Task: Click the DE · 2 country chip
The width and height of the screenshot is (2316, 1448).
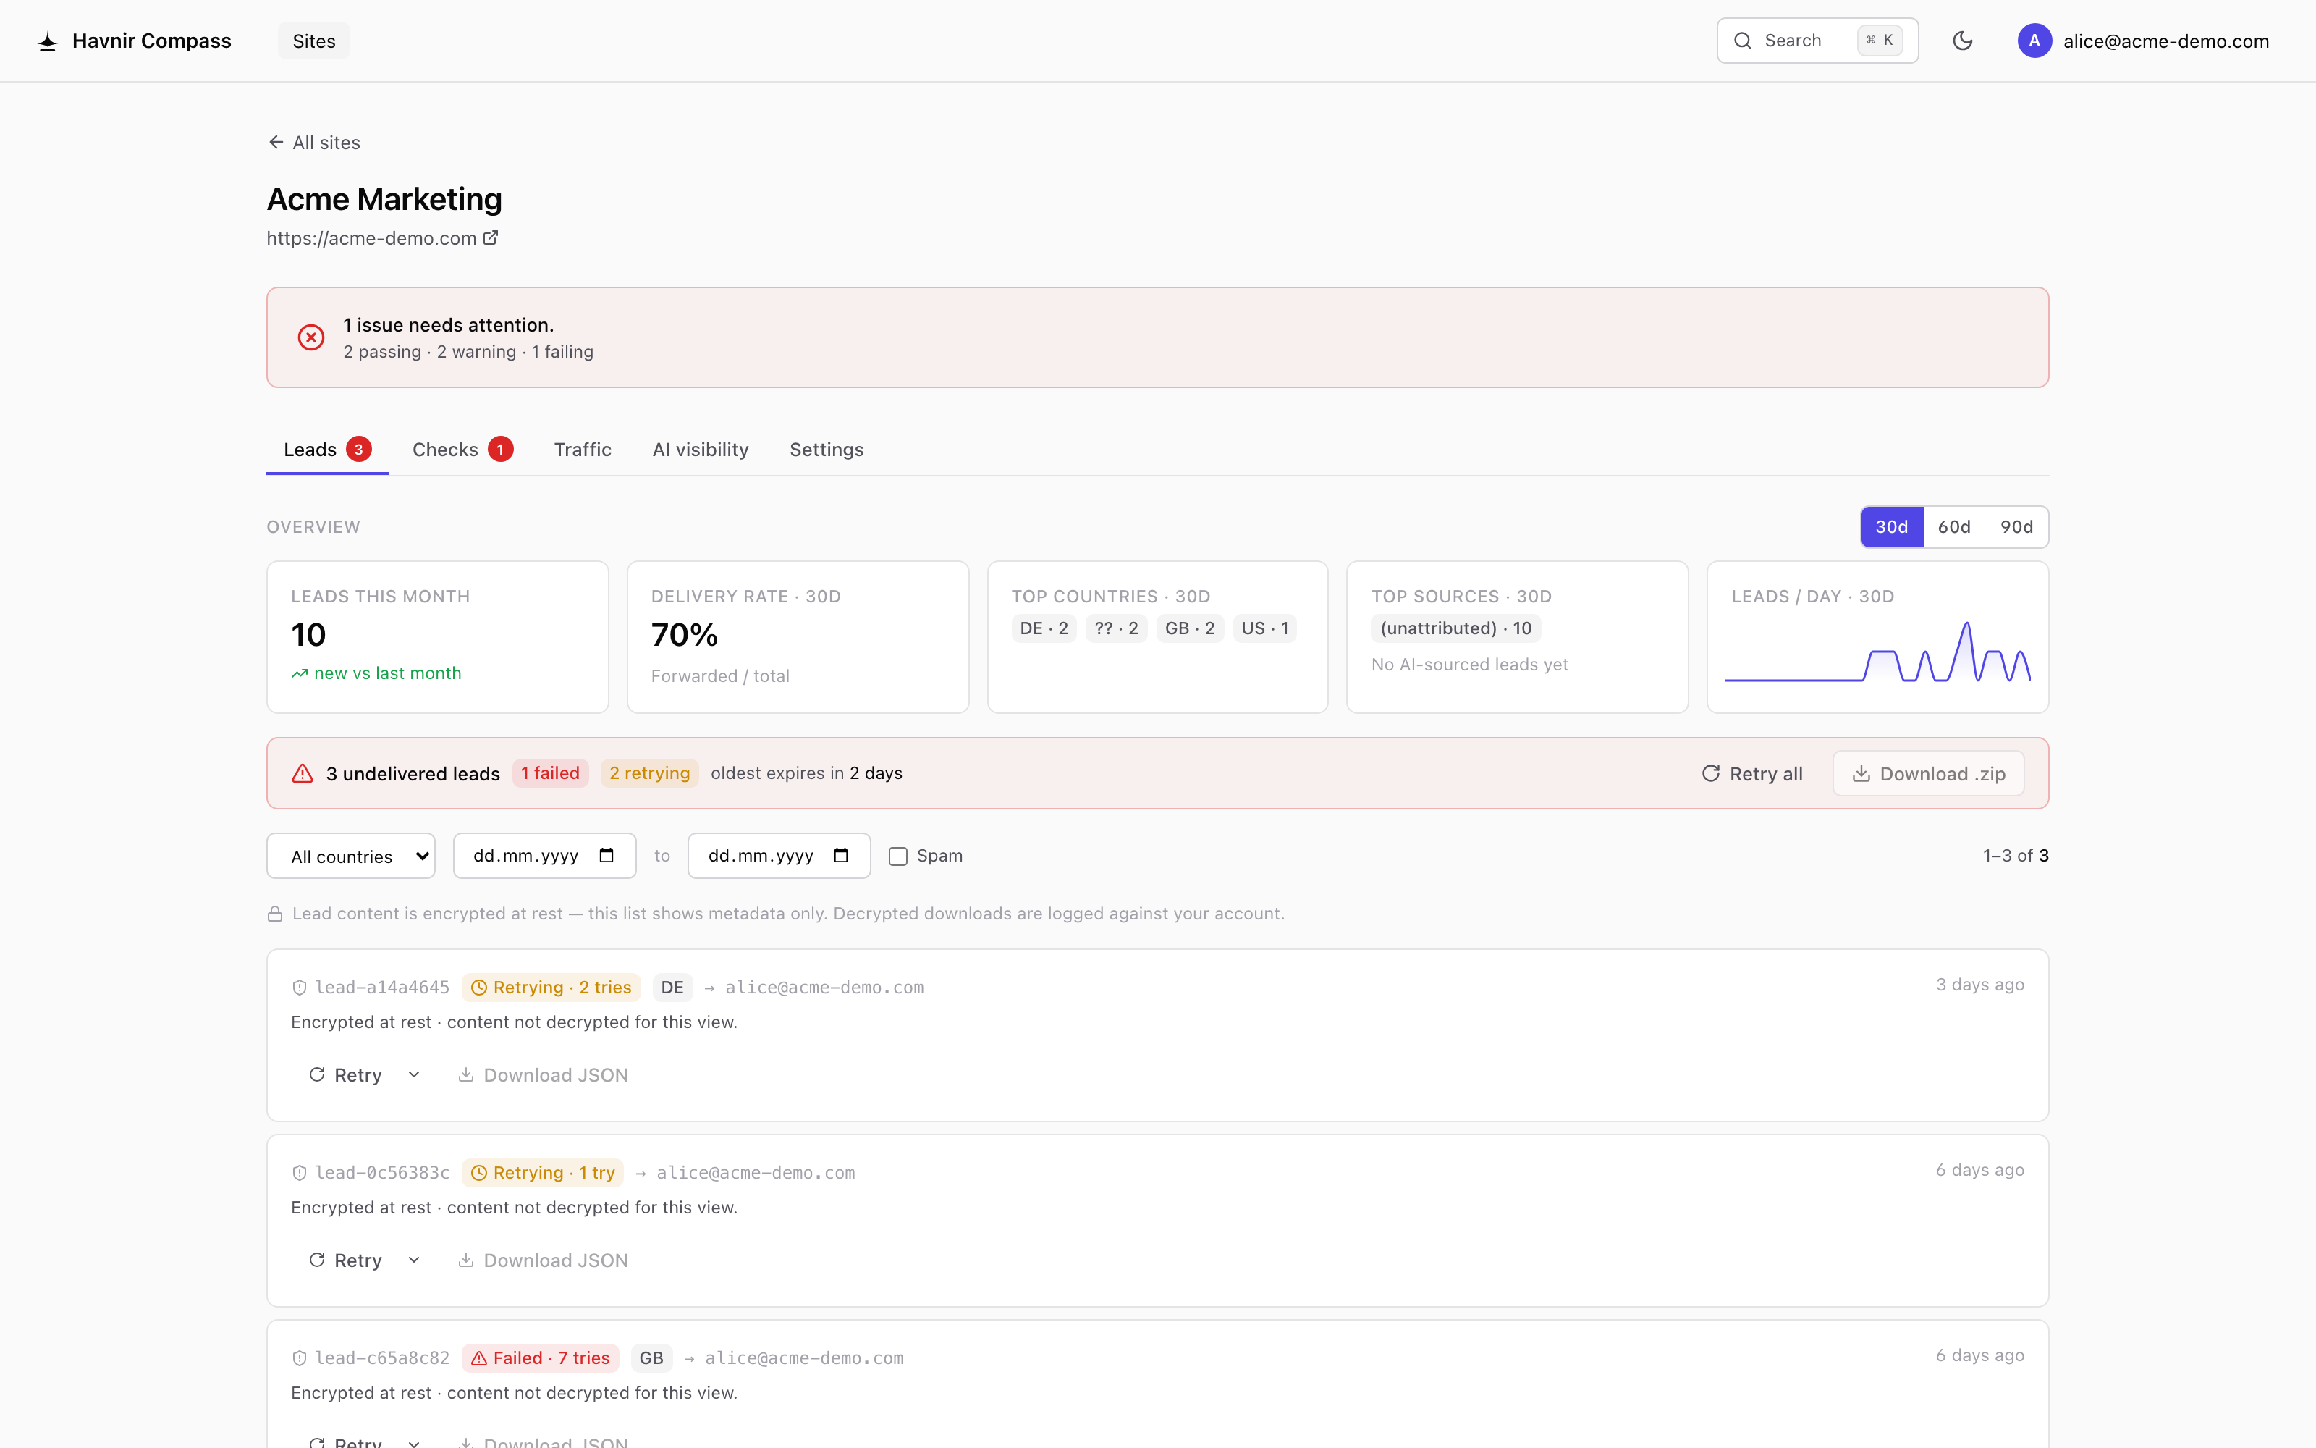Action: (1043, 628)
